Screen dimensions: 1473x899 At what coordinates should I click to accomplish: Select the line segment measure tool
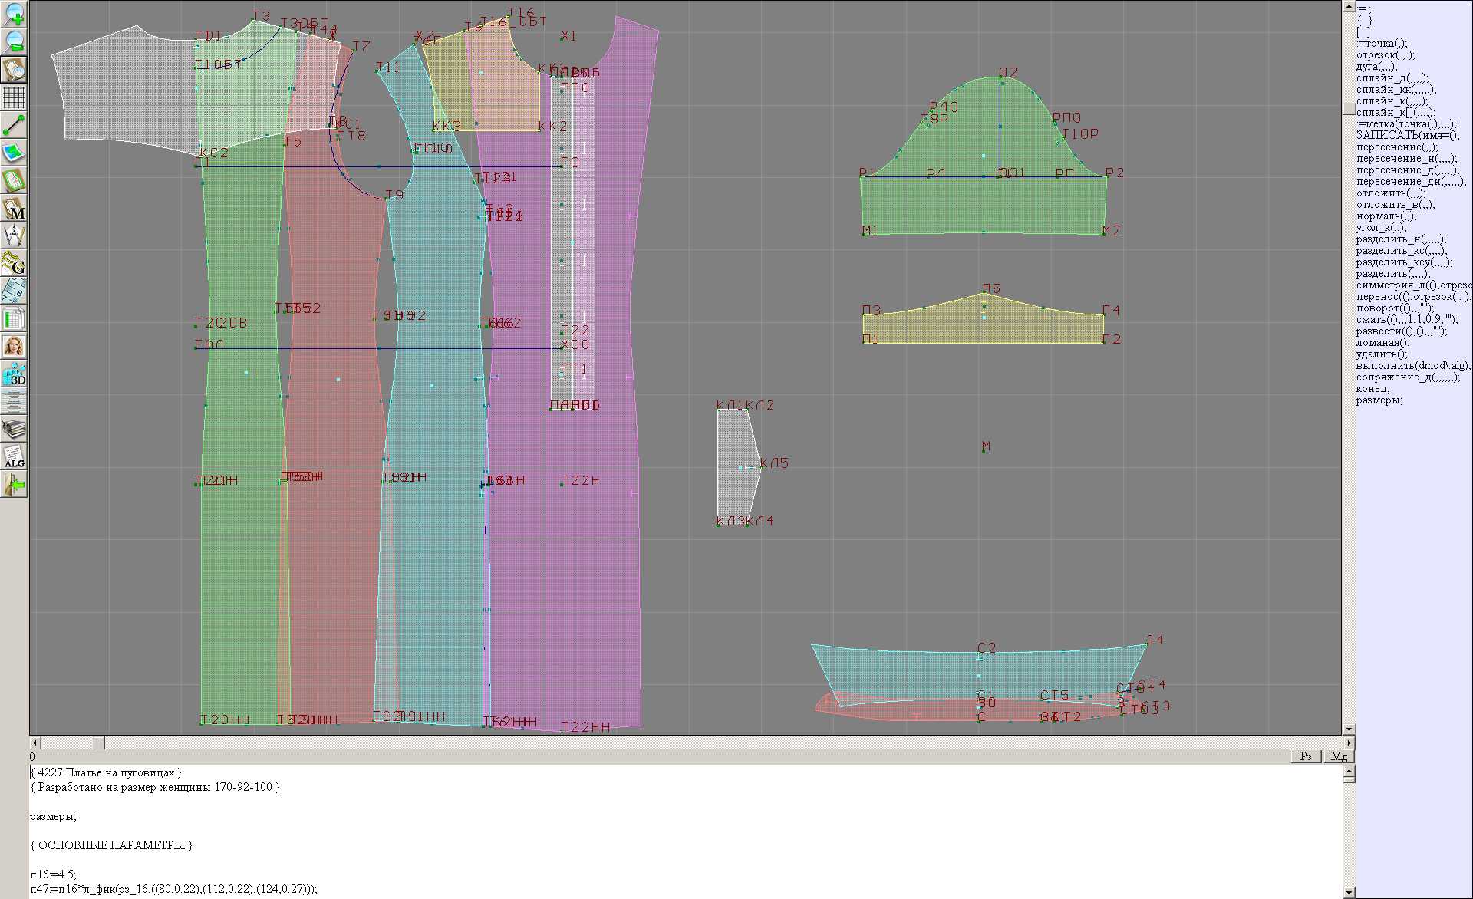(x=14, y=125)
